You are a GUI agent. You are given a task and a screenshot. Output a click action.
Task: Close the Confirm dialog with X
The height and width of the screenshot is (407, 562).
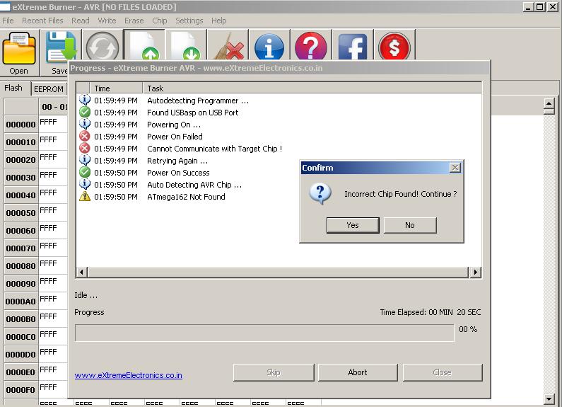click(455, 168)
